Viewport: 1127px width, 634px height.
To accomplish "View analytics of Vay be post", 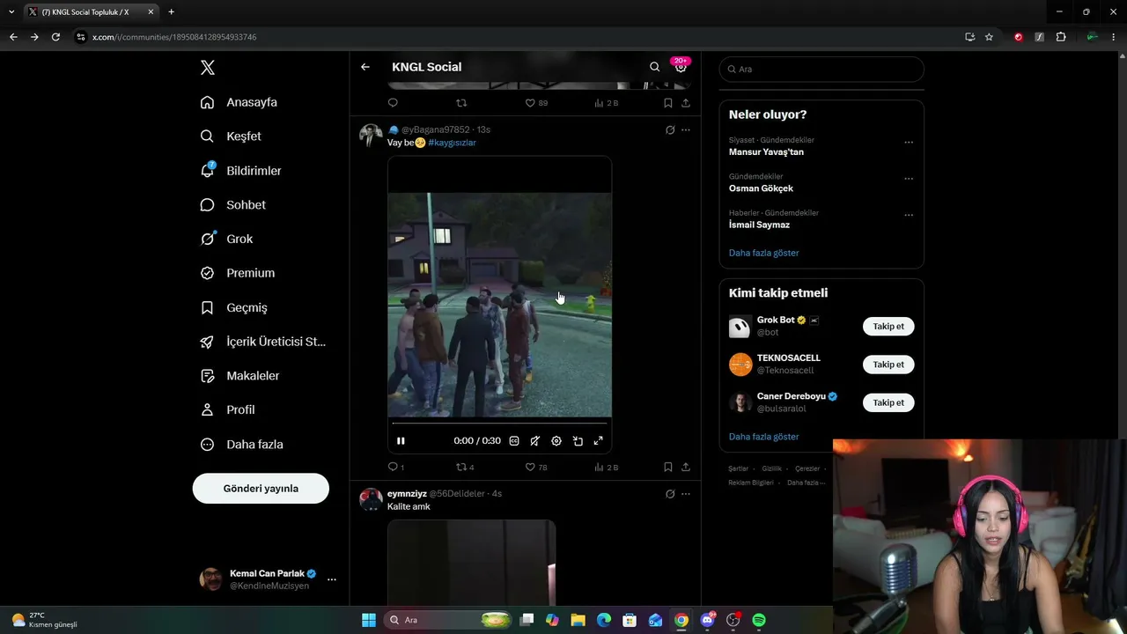I will (607, 467).
